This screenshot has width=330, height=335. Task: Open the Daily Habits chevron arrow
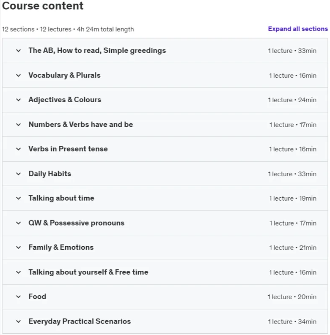click(x=19, y=174)
